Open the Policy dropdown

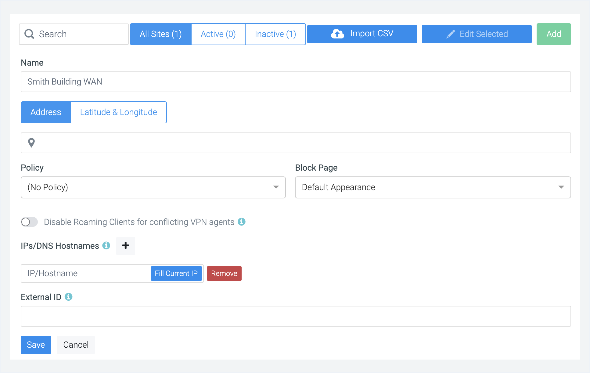(x=153, y=187)
